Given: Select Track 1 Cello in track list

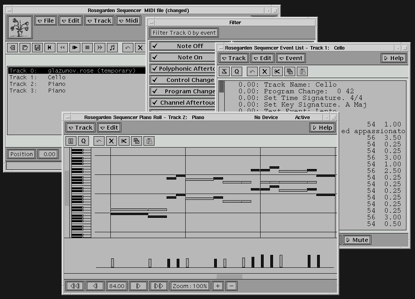Looking at the screenshot, I should click(76, 77).
